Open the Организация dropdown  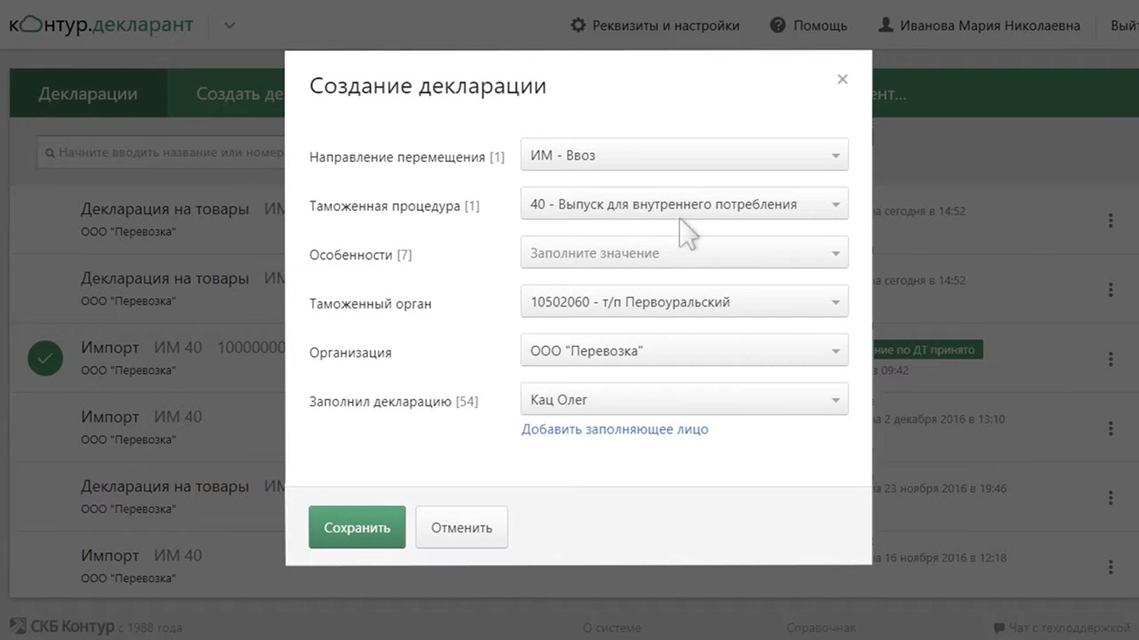pyautogui.click(x=683, y=351)
